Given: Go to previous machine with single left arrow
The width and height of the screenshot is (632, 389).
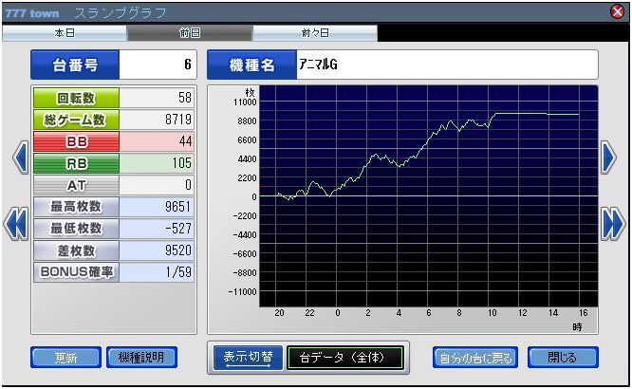Looking at the screenshot, I should (x=21, y=157).
